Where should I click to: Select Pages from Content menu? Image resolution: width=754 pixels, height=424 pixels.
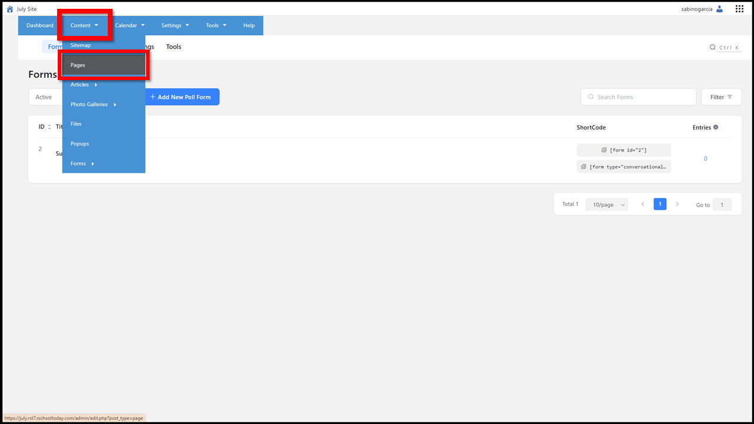click(104, 65)
